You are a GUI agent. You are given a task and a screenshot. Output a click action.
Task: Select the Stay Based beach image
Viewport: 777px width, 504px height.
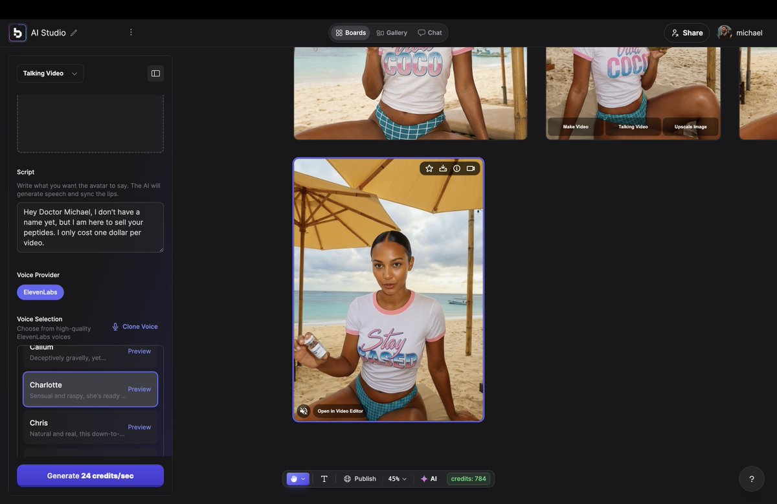click(x=388, y=290)
